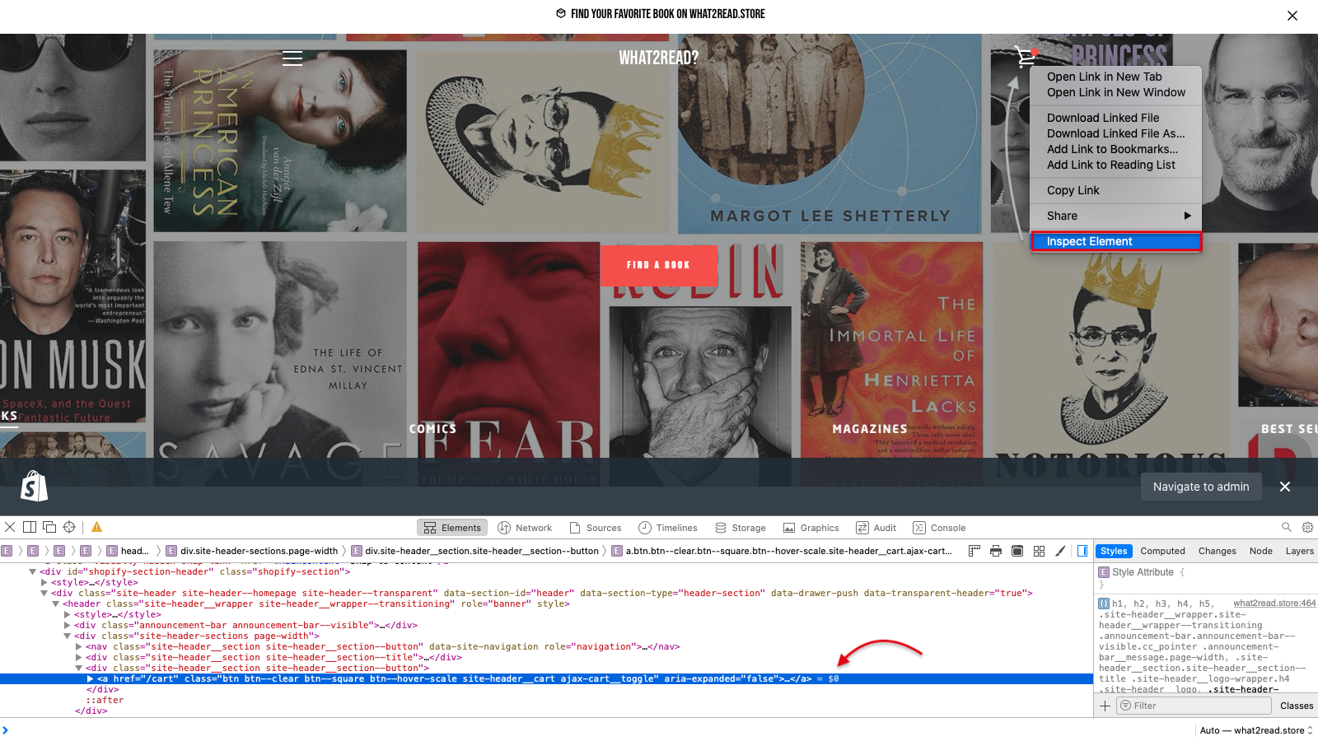Click the MAGAZINES category label
1318x741 pixels.
[870, 429]
